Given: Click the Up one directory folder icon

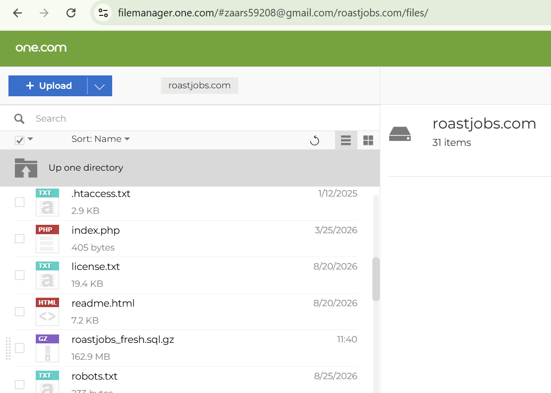Looking at the screenshot, I should (26, 168).
